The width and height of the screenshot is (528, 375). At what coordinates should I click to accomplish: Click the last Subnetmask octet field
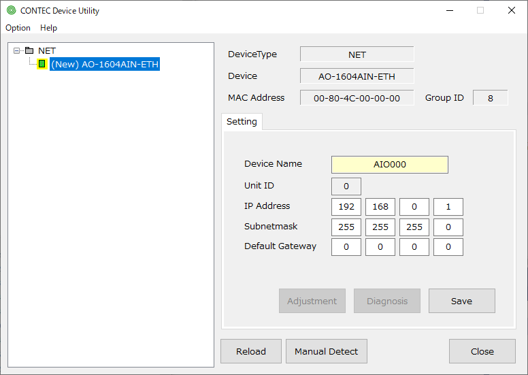point(448,227)
